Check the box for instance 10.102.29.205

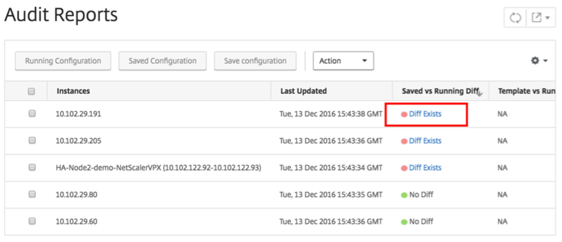point(32,140)
